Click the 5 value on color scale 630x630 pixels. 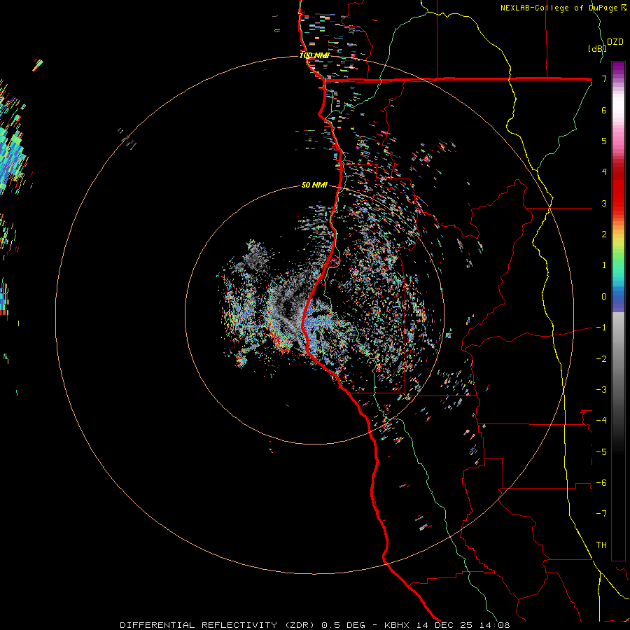604,141
